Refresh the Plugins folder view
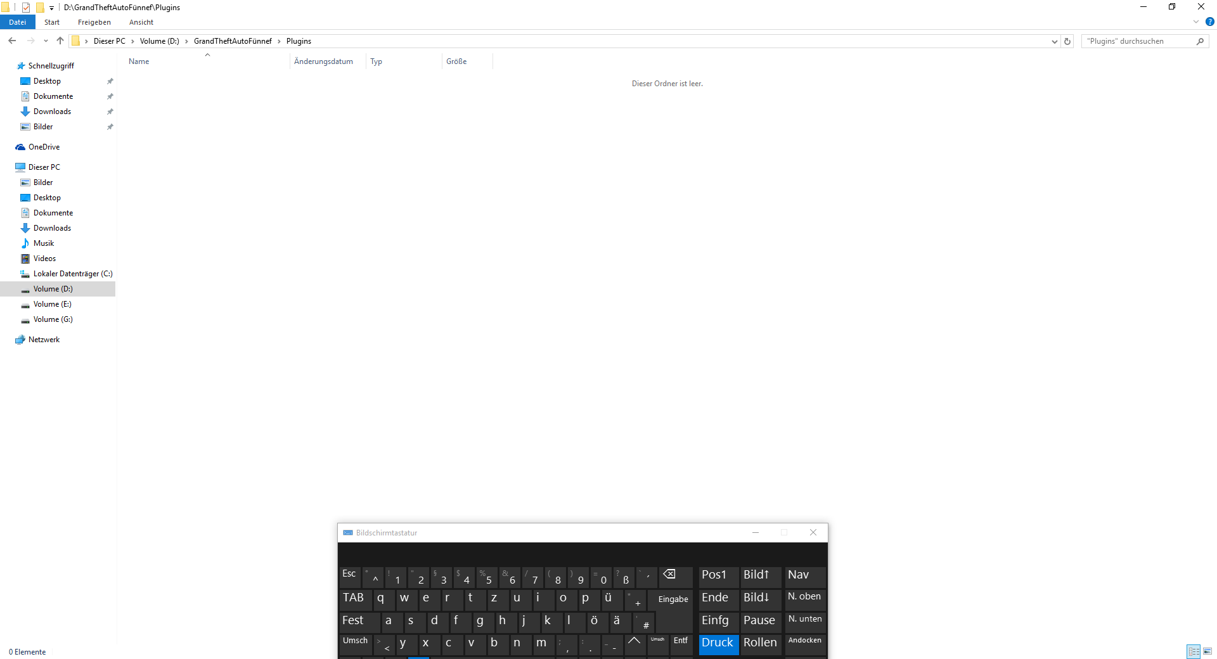Image resolution: width=1217 pixels, height=659 pixels. pos(1067,41)
